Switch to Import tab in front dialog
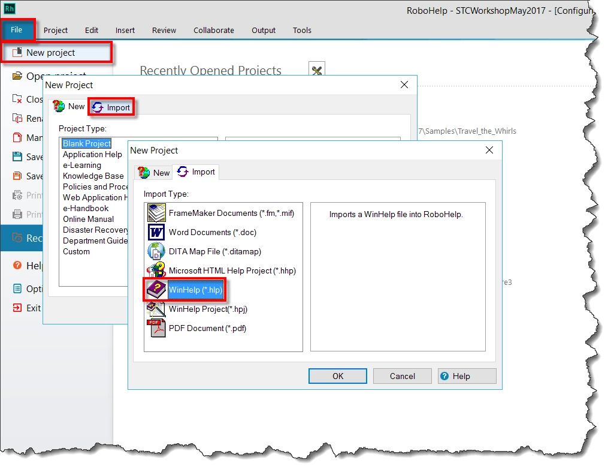This screenshot has width=611, height=472. tap(196, 172)
